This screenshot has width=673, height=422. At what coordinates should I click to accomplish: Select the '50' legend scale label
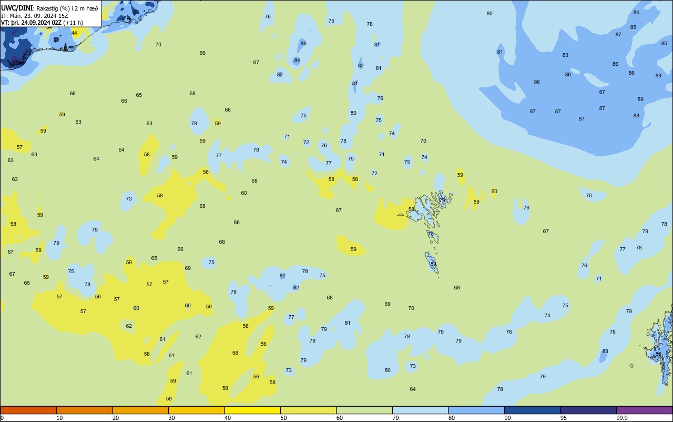click(x=283, y=418)
